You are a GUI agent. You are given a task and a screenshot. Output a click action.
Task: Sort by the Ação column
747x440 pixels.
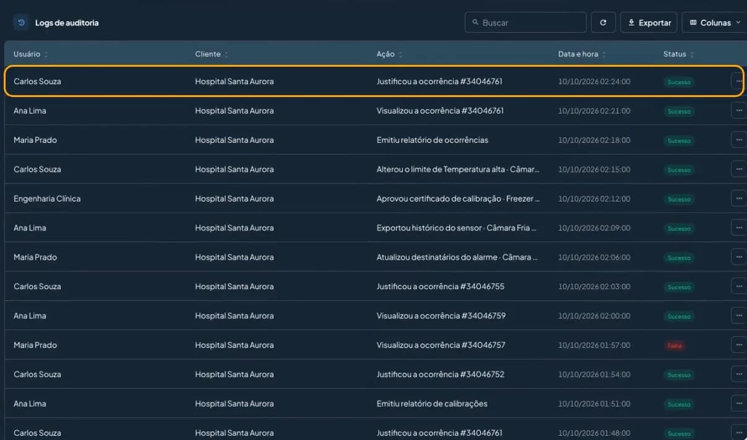click(390, 54)
